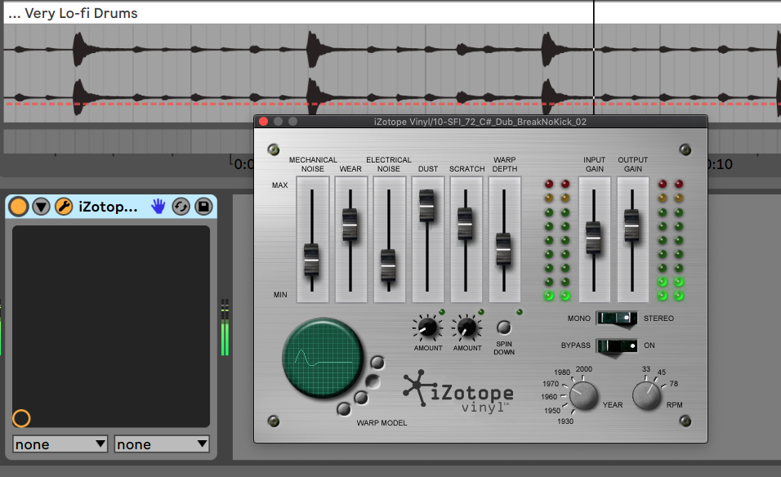Click the iZotope Vinyl logo
This screenshot has height=477, width=781.
coord(458,392)
